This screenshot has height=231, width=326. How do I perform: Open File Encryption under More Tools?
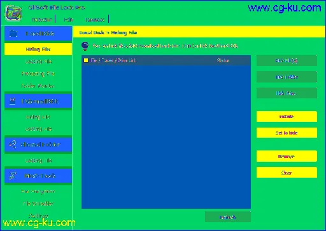point(38,192)
